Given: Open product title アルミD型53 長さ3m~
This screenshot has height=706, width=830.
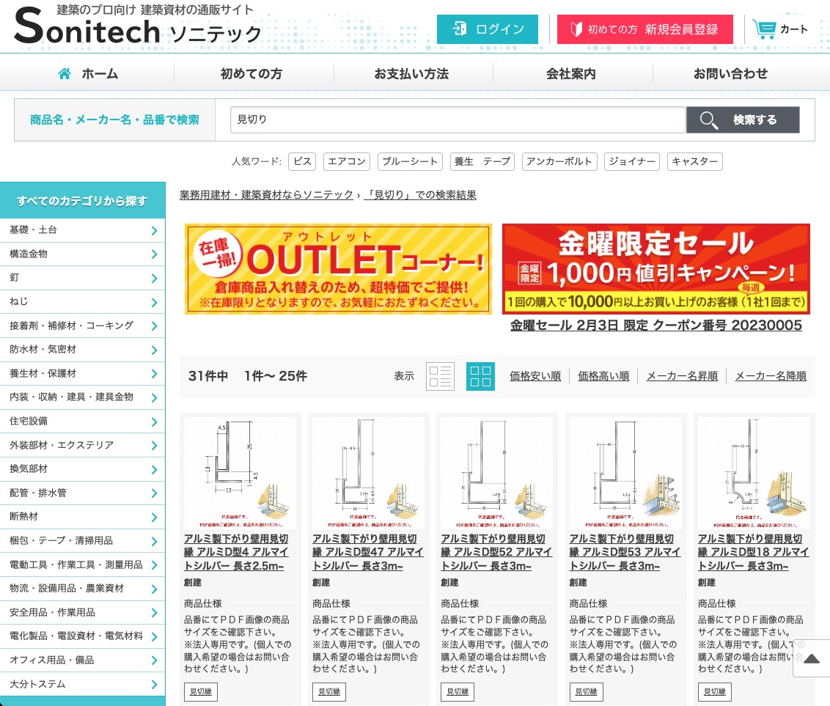Looking at the screenshot, I should point(625,552).
